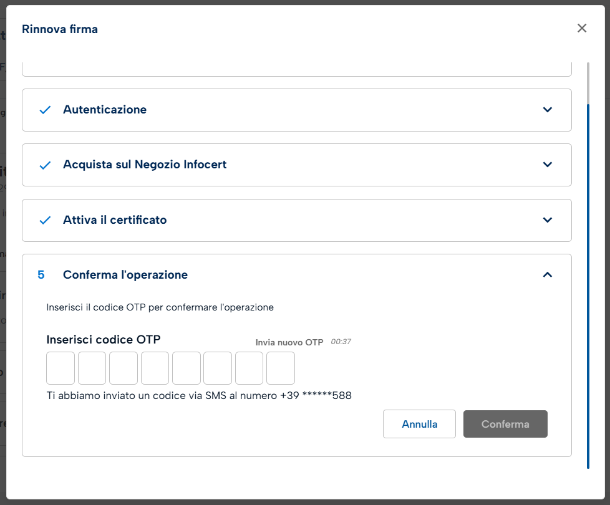Select the fourth OTP digit box
Image resolution: width=610 pixels, height=505 pixels.
pyautogui.click(x=155, y=368)
